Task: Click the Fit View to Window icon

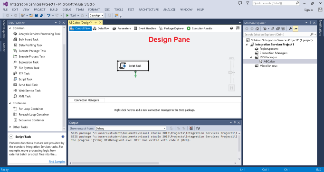Action: (231, 88)
